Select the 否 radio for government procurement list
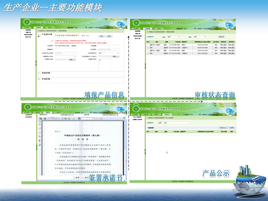The width and height of the screenshot is (268, 201). click(x=86, y=36)
